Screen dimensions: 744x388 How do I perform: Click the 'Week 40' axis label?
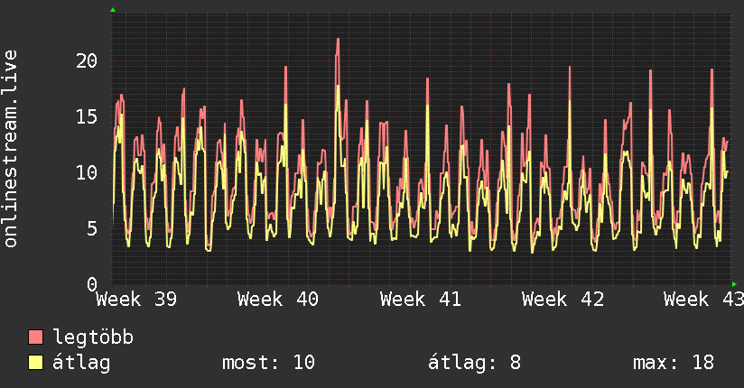click(x=278, y=300)
